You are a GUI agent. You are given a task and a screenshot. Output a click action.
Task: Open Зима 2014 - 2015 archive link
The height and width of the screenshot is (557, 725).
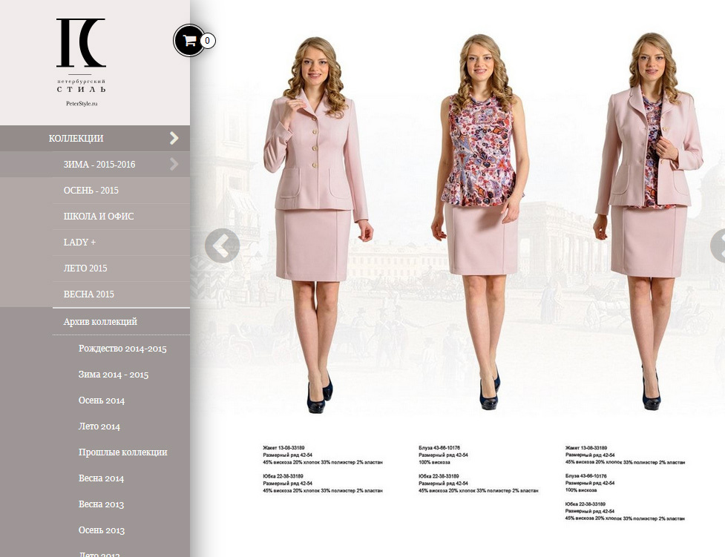[114, 375]
